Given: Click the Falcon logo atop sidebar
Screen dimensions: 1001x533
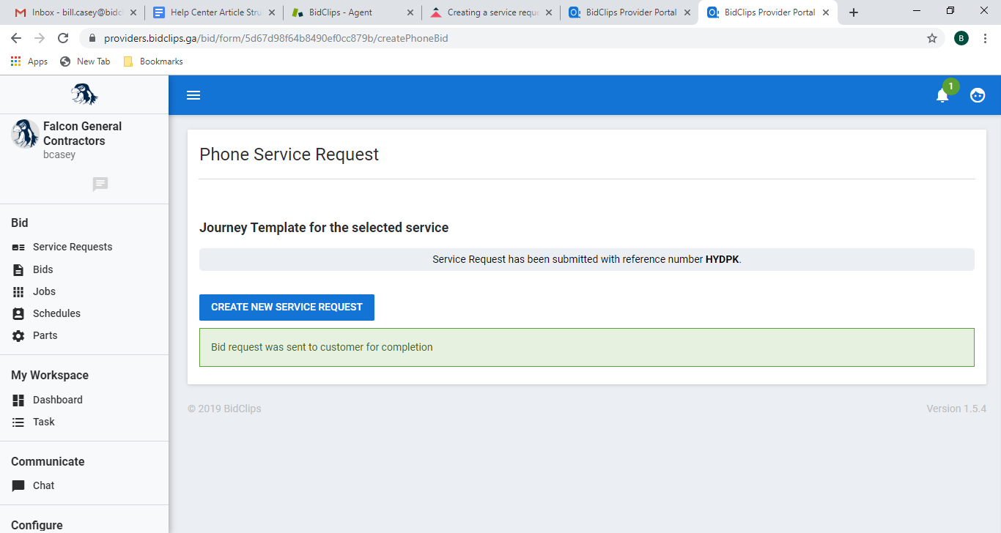Looking at the screenshot, I should coord(84,94).
